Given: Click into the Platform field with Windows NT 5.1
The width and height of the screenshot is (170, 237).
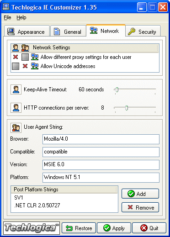Looking at the screenshot, I should [x=101, y=178].
